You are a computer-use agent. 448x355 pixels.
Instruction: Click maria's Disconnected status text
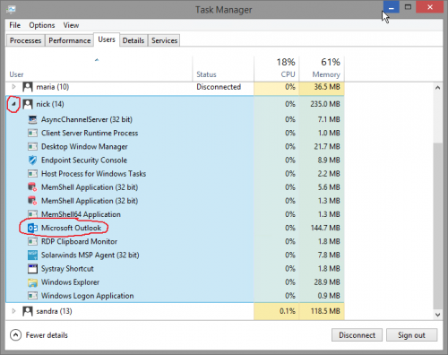(x=219, y=87)
